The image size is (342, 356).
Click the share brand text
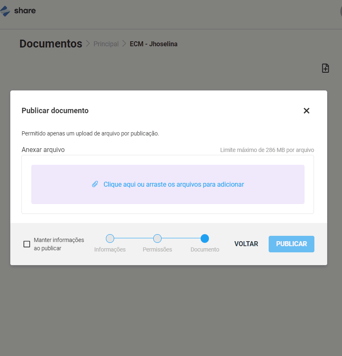click(x=25, y=10)
